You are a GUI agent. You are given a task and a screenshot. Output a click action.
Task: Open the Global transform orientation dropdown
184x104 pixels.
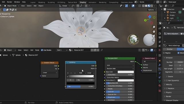[x=64, y=6]
